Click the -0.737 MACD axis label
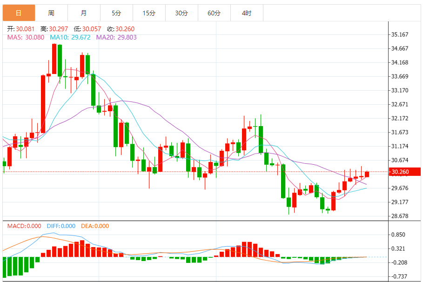The width and height of the screenshot is (423, 282). pyautogui.click(x=398, y=276)
